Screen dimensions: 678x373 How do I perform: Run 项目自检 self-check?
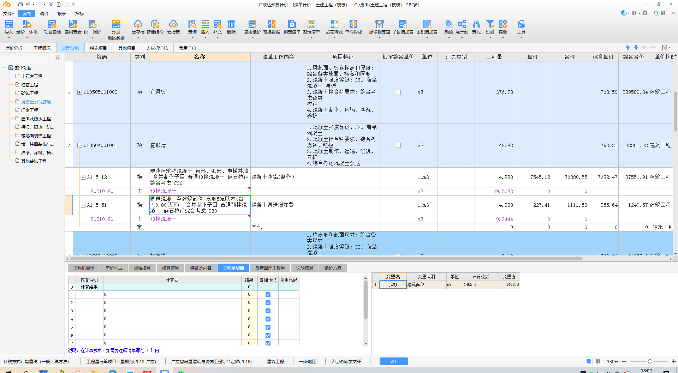point(52,27)
